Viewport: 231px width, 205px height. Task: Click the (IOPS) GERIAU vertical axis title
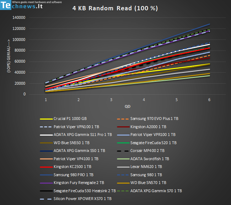[9, 56]
